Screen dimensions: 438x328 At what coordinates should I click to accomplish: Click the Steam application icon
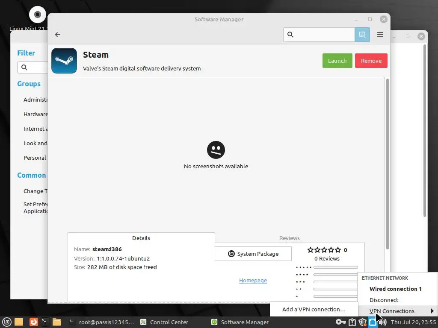tap(64, 61)
